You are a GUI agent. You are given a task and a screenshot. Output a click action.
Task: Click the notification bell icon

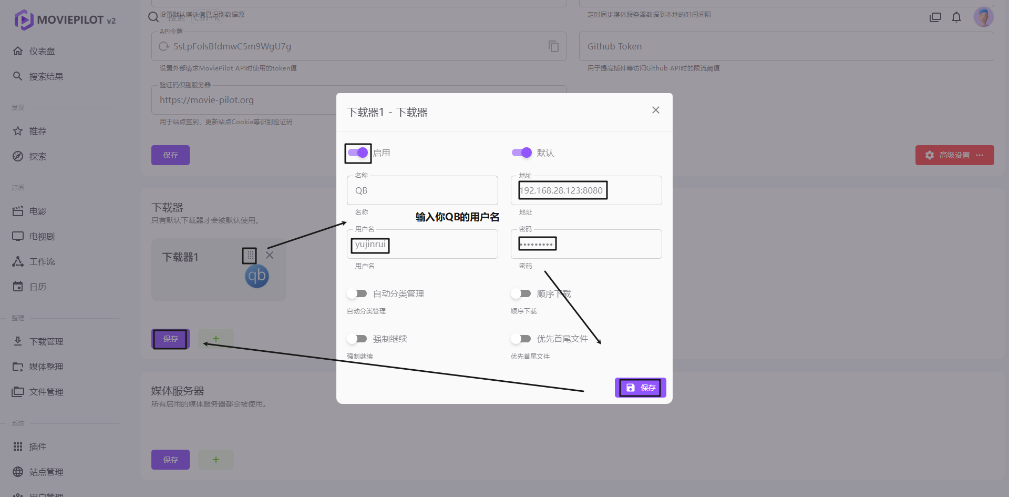click(x=956, y=17)
